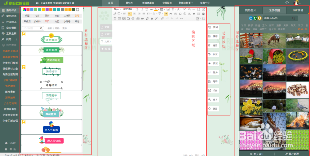Click the 图片设计 button

[x=257, y=154]
